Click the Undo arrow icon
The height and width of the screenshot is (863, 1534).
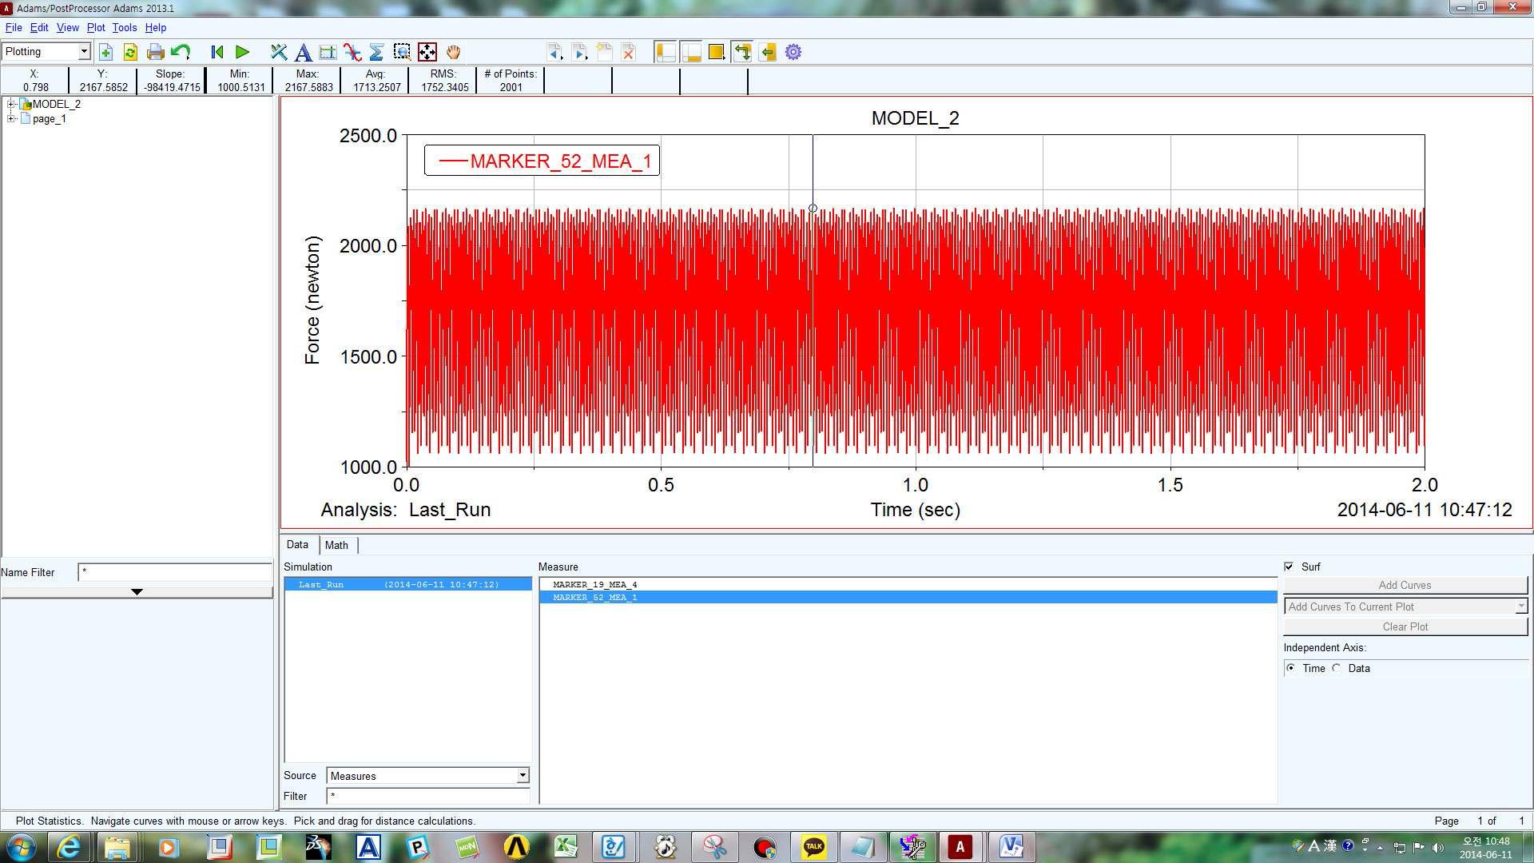coord(181,53)
